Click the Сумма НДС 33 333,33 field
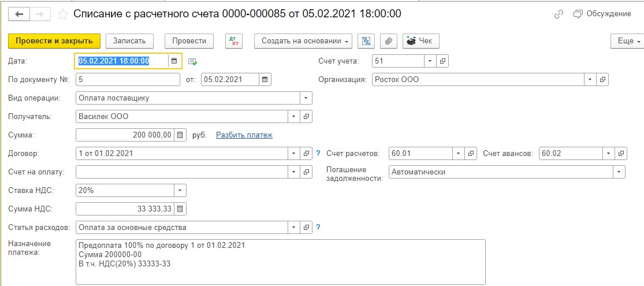 click(x=125, y=209)
